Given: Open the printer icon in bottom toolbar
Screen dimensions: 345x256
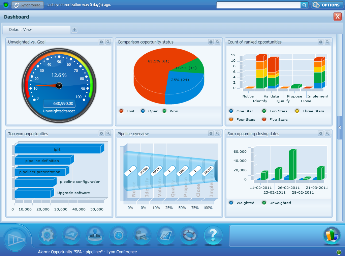Looking at the screenshot, I should 142,235.
